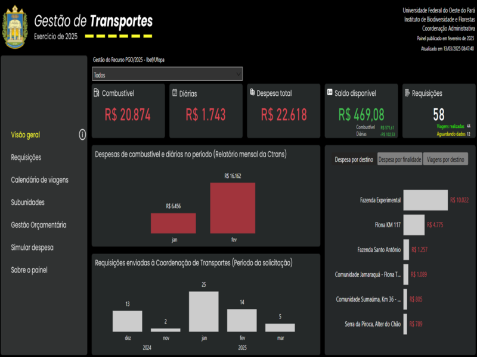Click the Diárias calendar icon
Viewport: 477px width, 357px height.
tap(175, 93)
